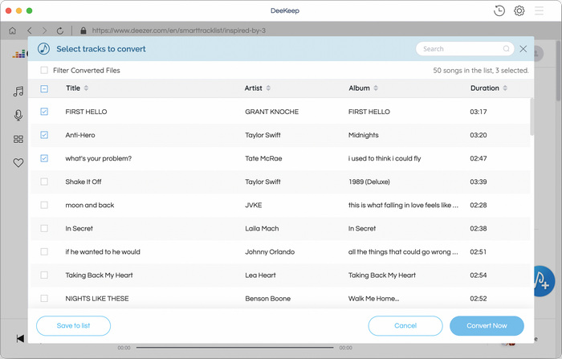Click artist Benson Boone
The image size is (562, 359).
point(267,299)
